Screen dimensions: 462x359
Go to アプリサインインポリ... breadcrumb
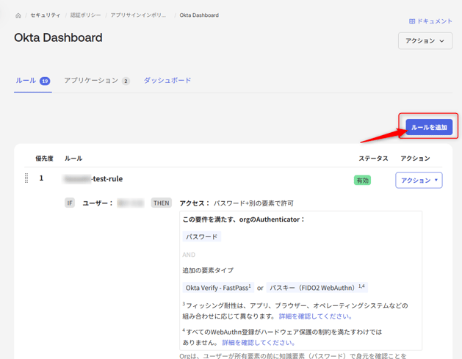pyautogui.click(x=139, y=15)
